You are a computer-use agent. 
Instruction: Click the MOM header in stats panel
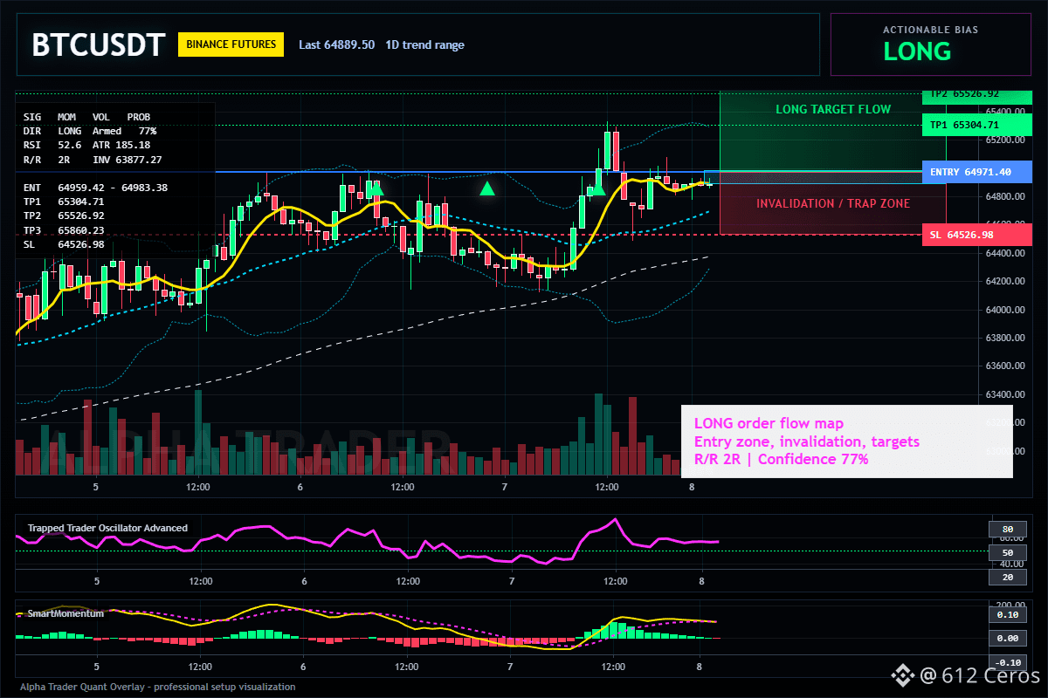pos(66,116)
